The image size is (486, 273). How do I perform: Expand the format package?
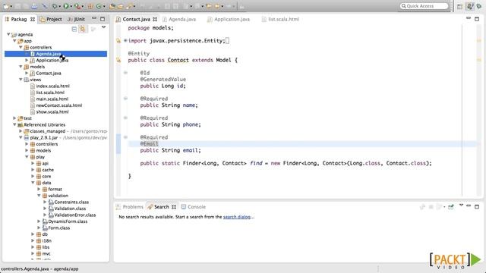(39, 189)
